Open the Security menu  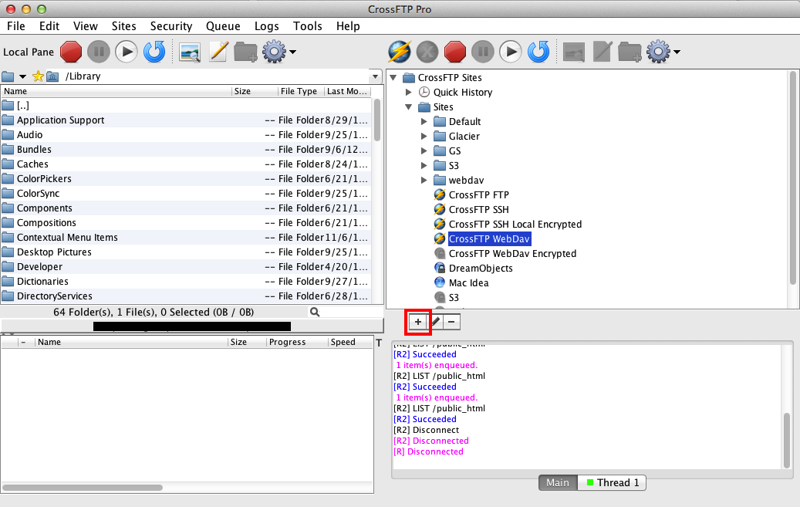pos(171,26)
